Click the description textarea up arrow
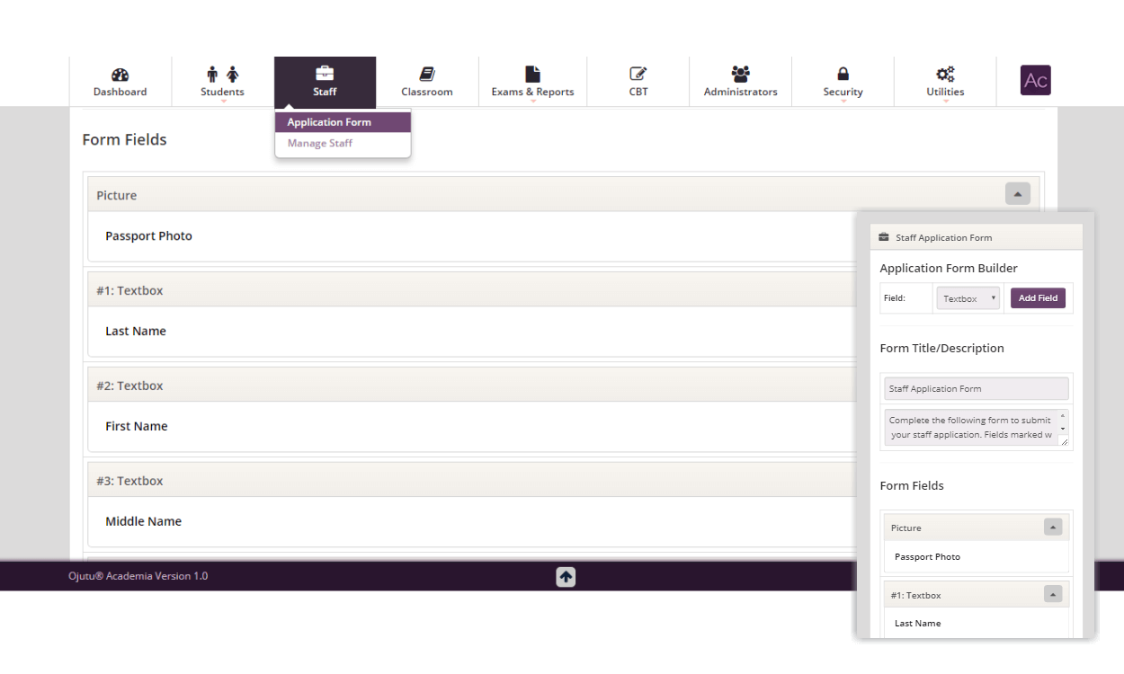This screenshot has width=1124, height=674. [1063, 417]
